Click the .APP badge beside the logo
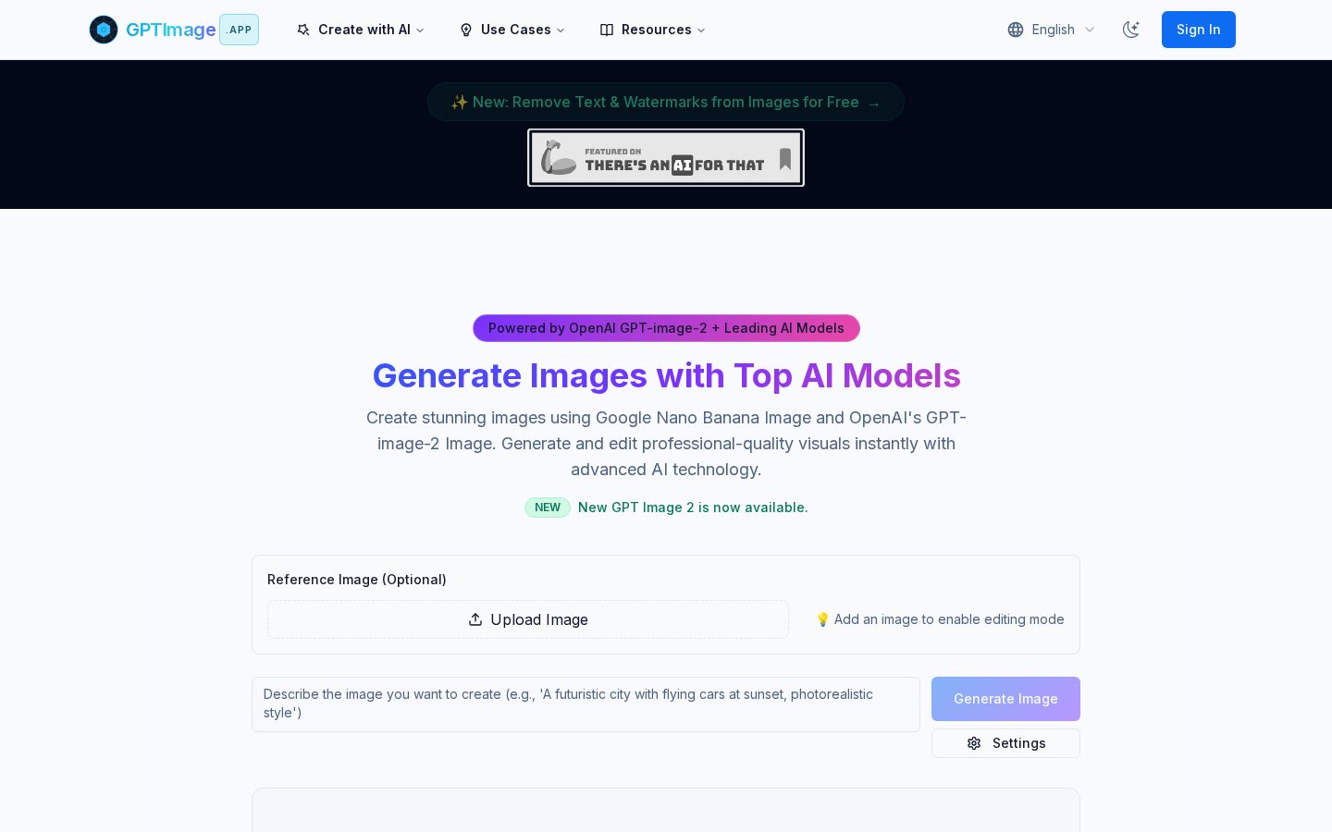This screenshot has width=1332, height=832. [x=240, y=30]
